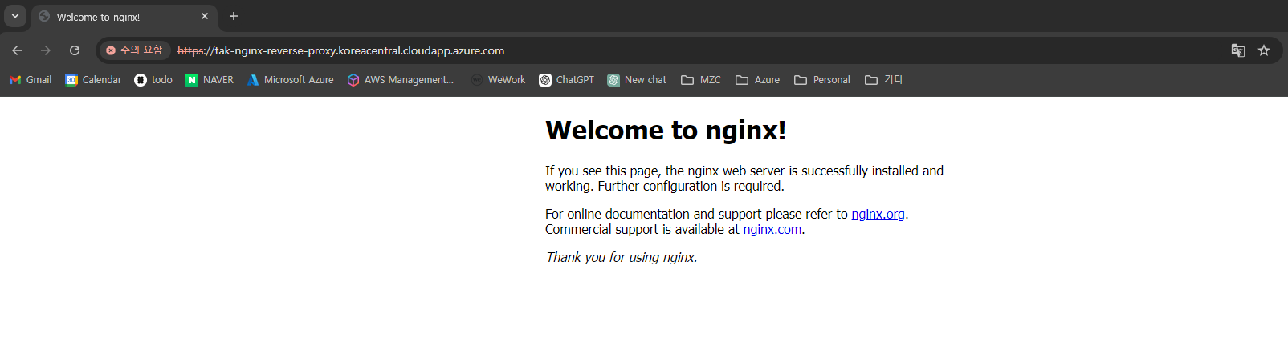Open the todo bookmark
1288x342 pixels.
coord(153,80)
